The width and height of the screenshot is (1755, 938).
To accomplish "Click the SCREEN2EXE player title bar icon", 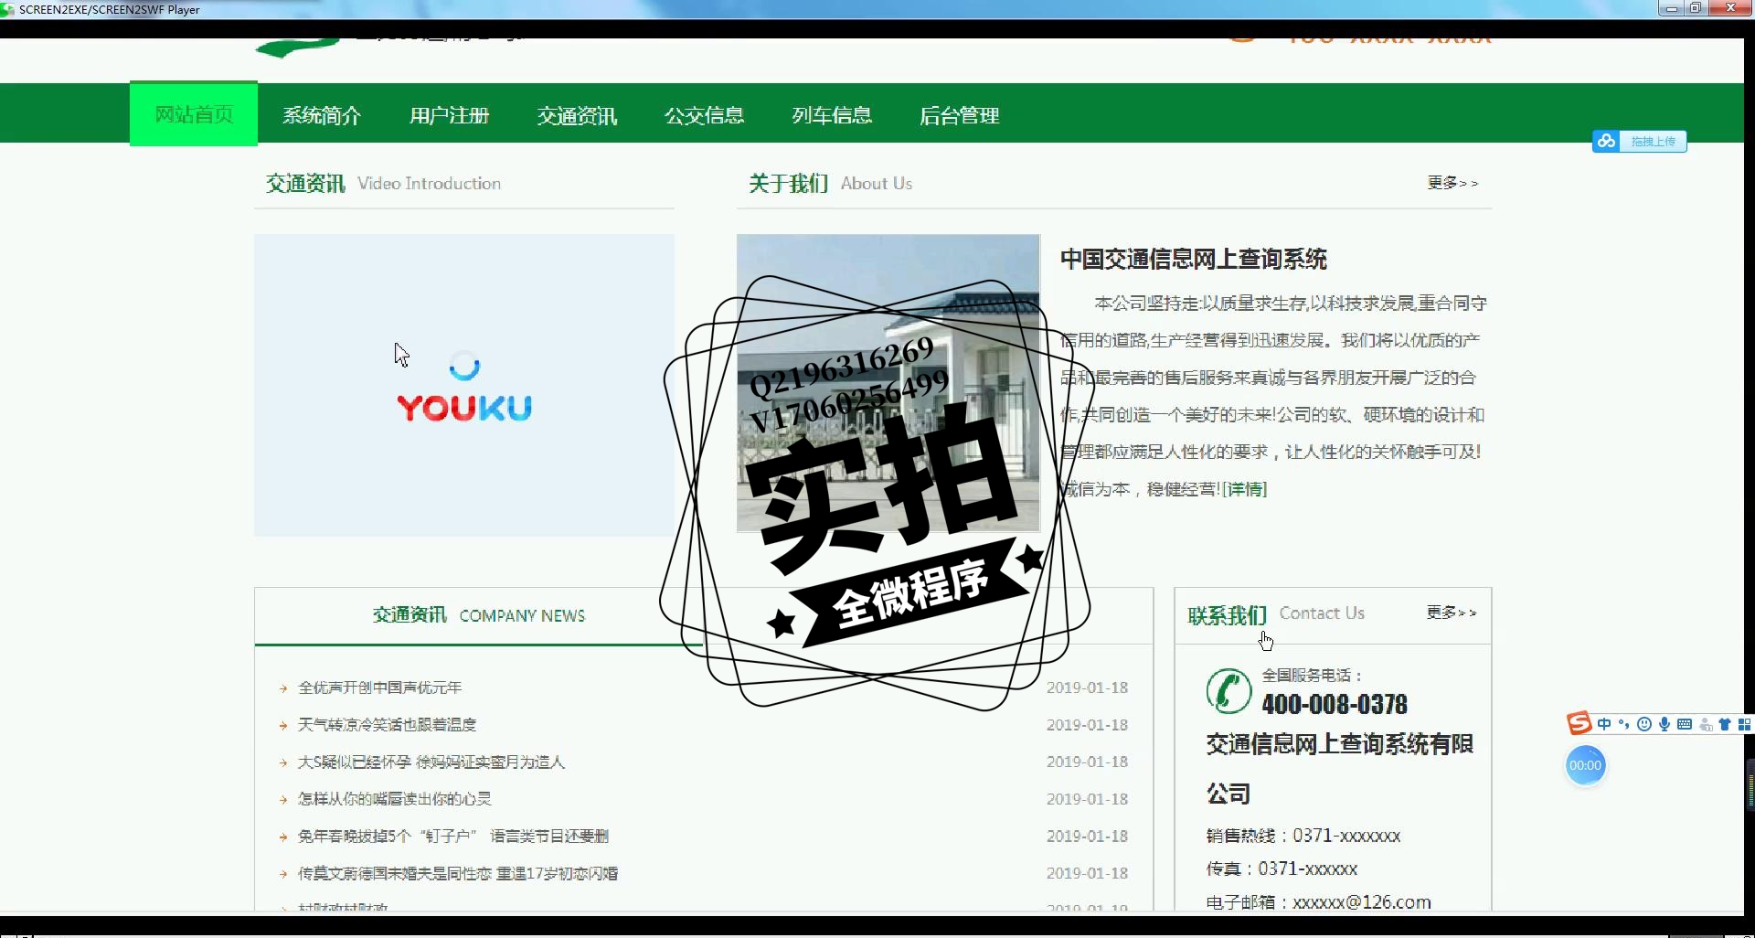I will coord(7,9).
